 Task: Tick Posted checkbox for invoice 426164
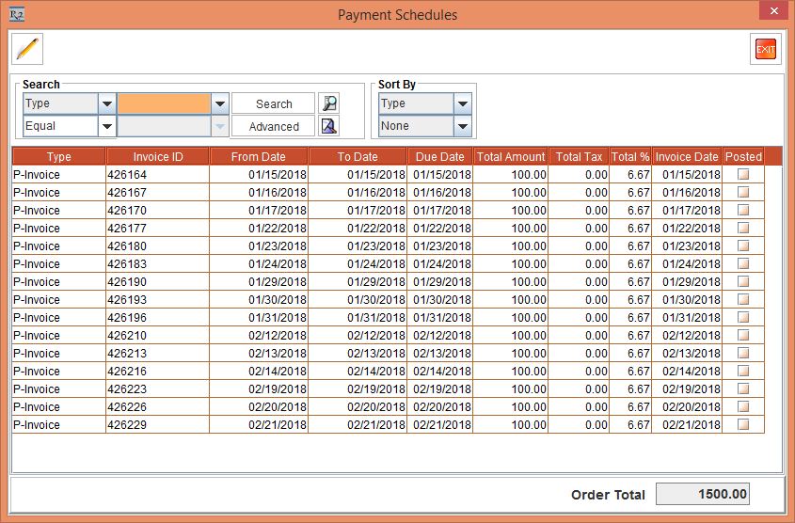click(743, 175)
